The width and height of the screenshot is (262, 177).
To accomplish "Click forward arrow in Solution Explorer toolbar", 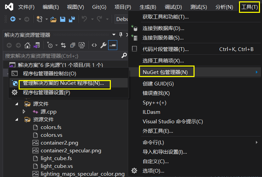I will click(18, 45).
